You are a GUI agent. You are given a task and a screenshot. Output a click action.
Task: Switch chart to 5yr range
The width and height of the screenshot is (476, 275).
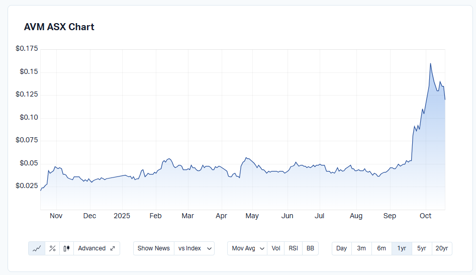422,248
